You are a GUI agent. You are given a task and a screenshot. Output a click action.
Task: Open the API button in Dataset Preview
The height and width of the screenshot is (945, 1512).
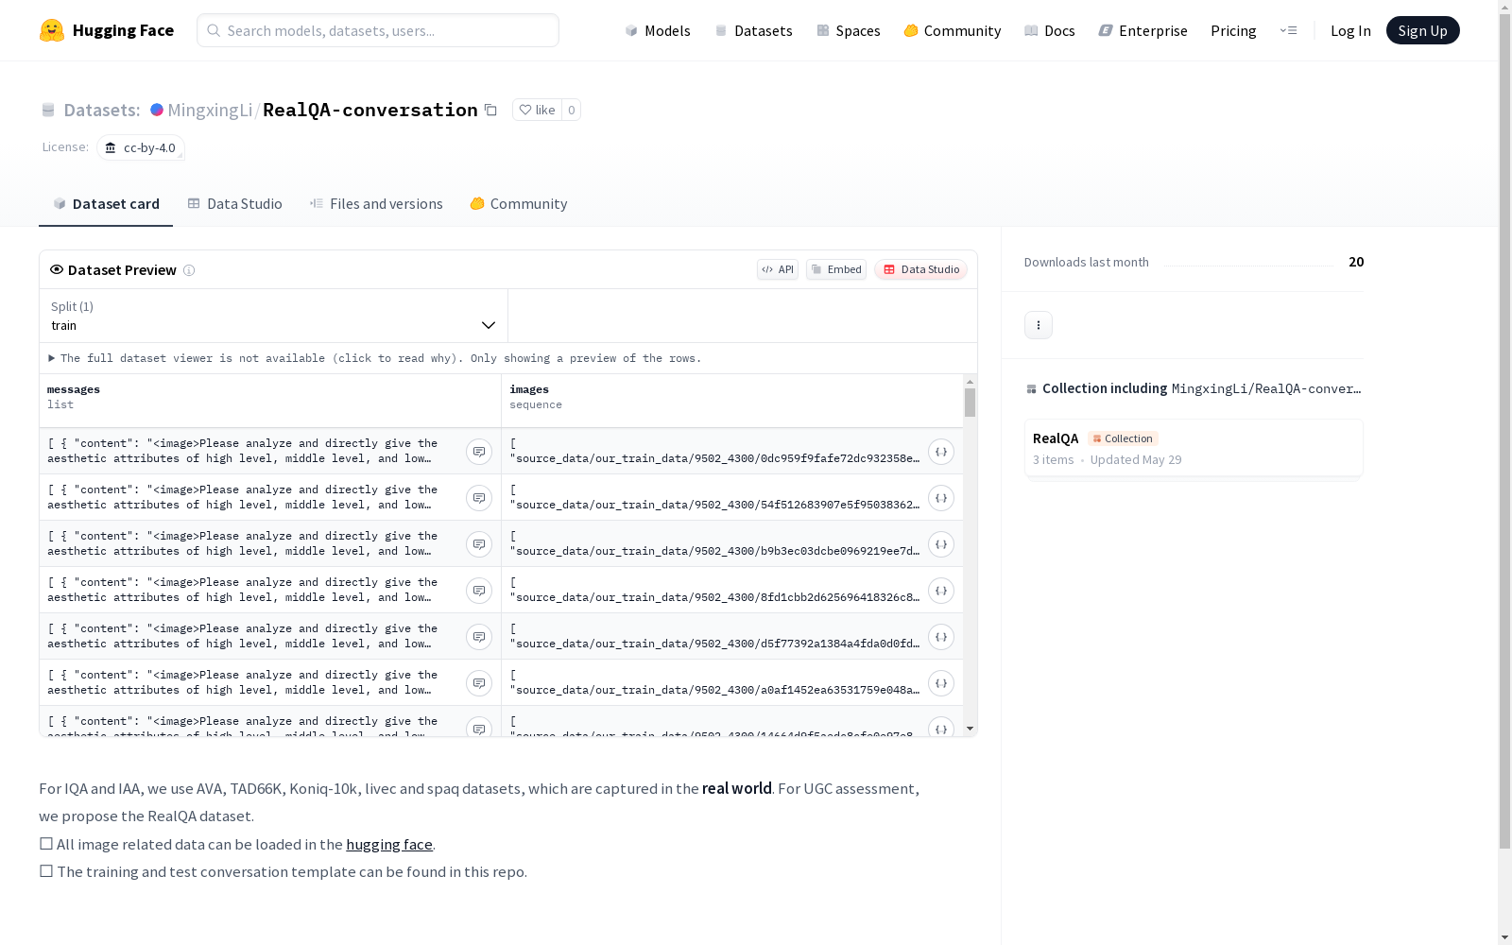[x=778, y=269]
